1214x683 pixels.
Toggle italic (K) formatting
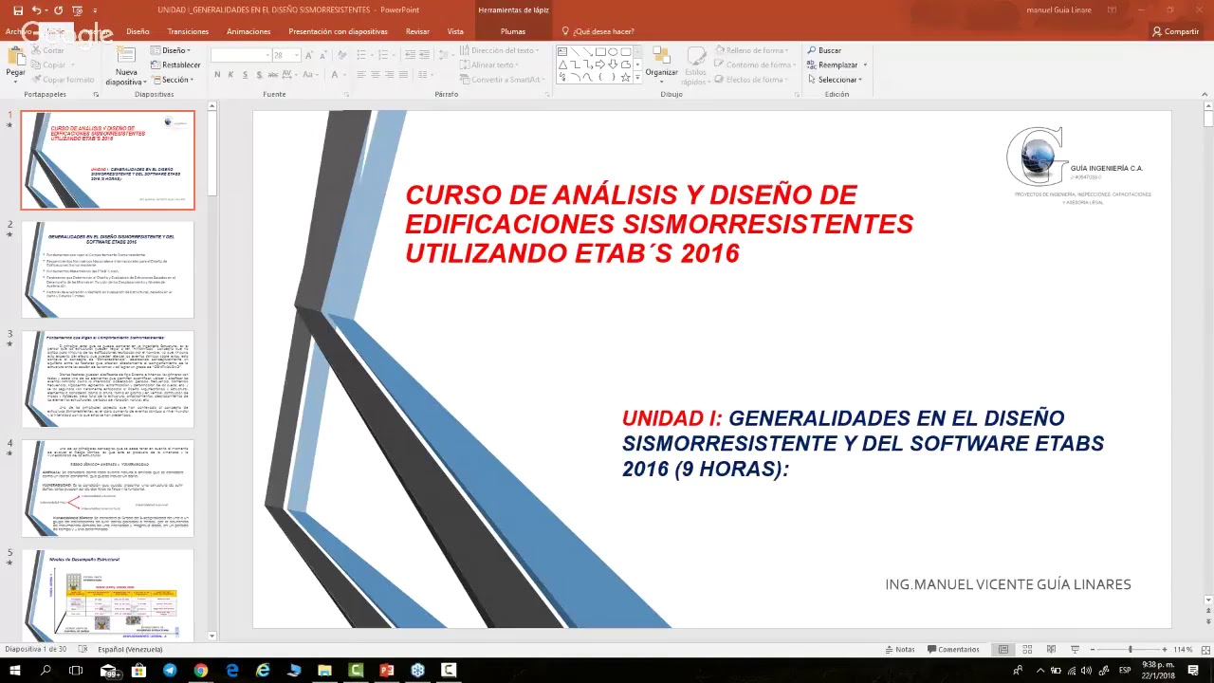(232, 75)
